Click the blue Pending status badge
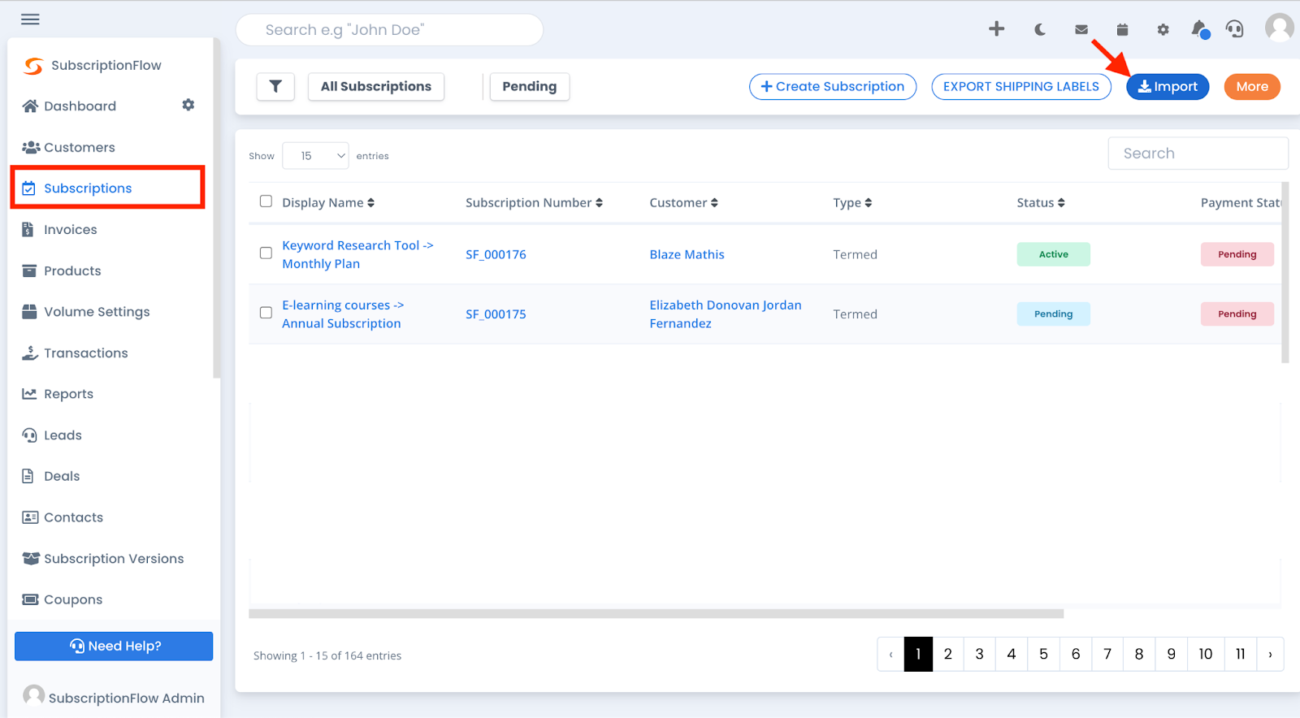This screenshot has width=1300, height=718. (1053, 314)
